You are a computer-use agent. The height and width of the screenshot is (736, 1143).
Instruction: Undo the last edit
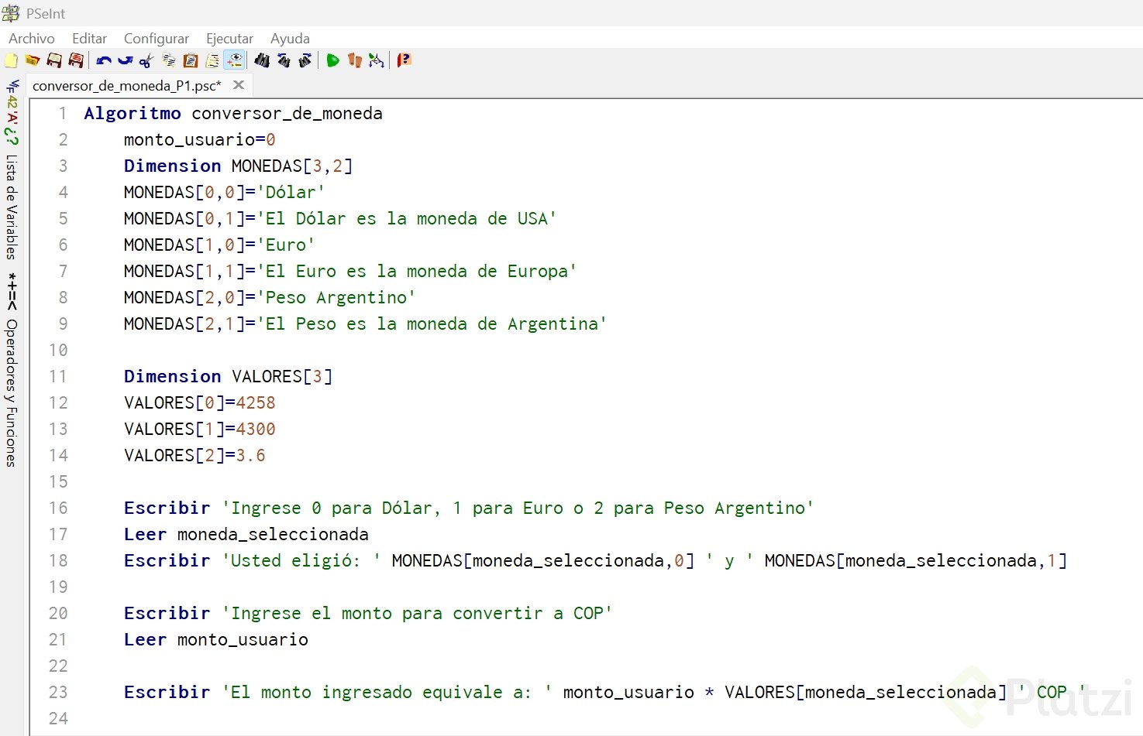tap(104, 60)
